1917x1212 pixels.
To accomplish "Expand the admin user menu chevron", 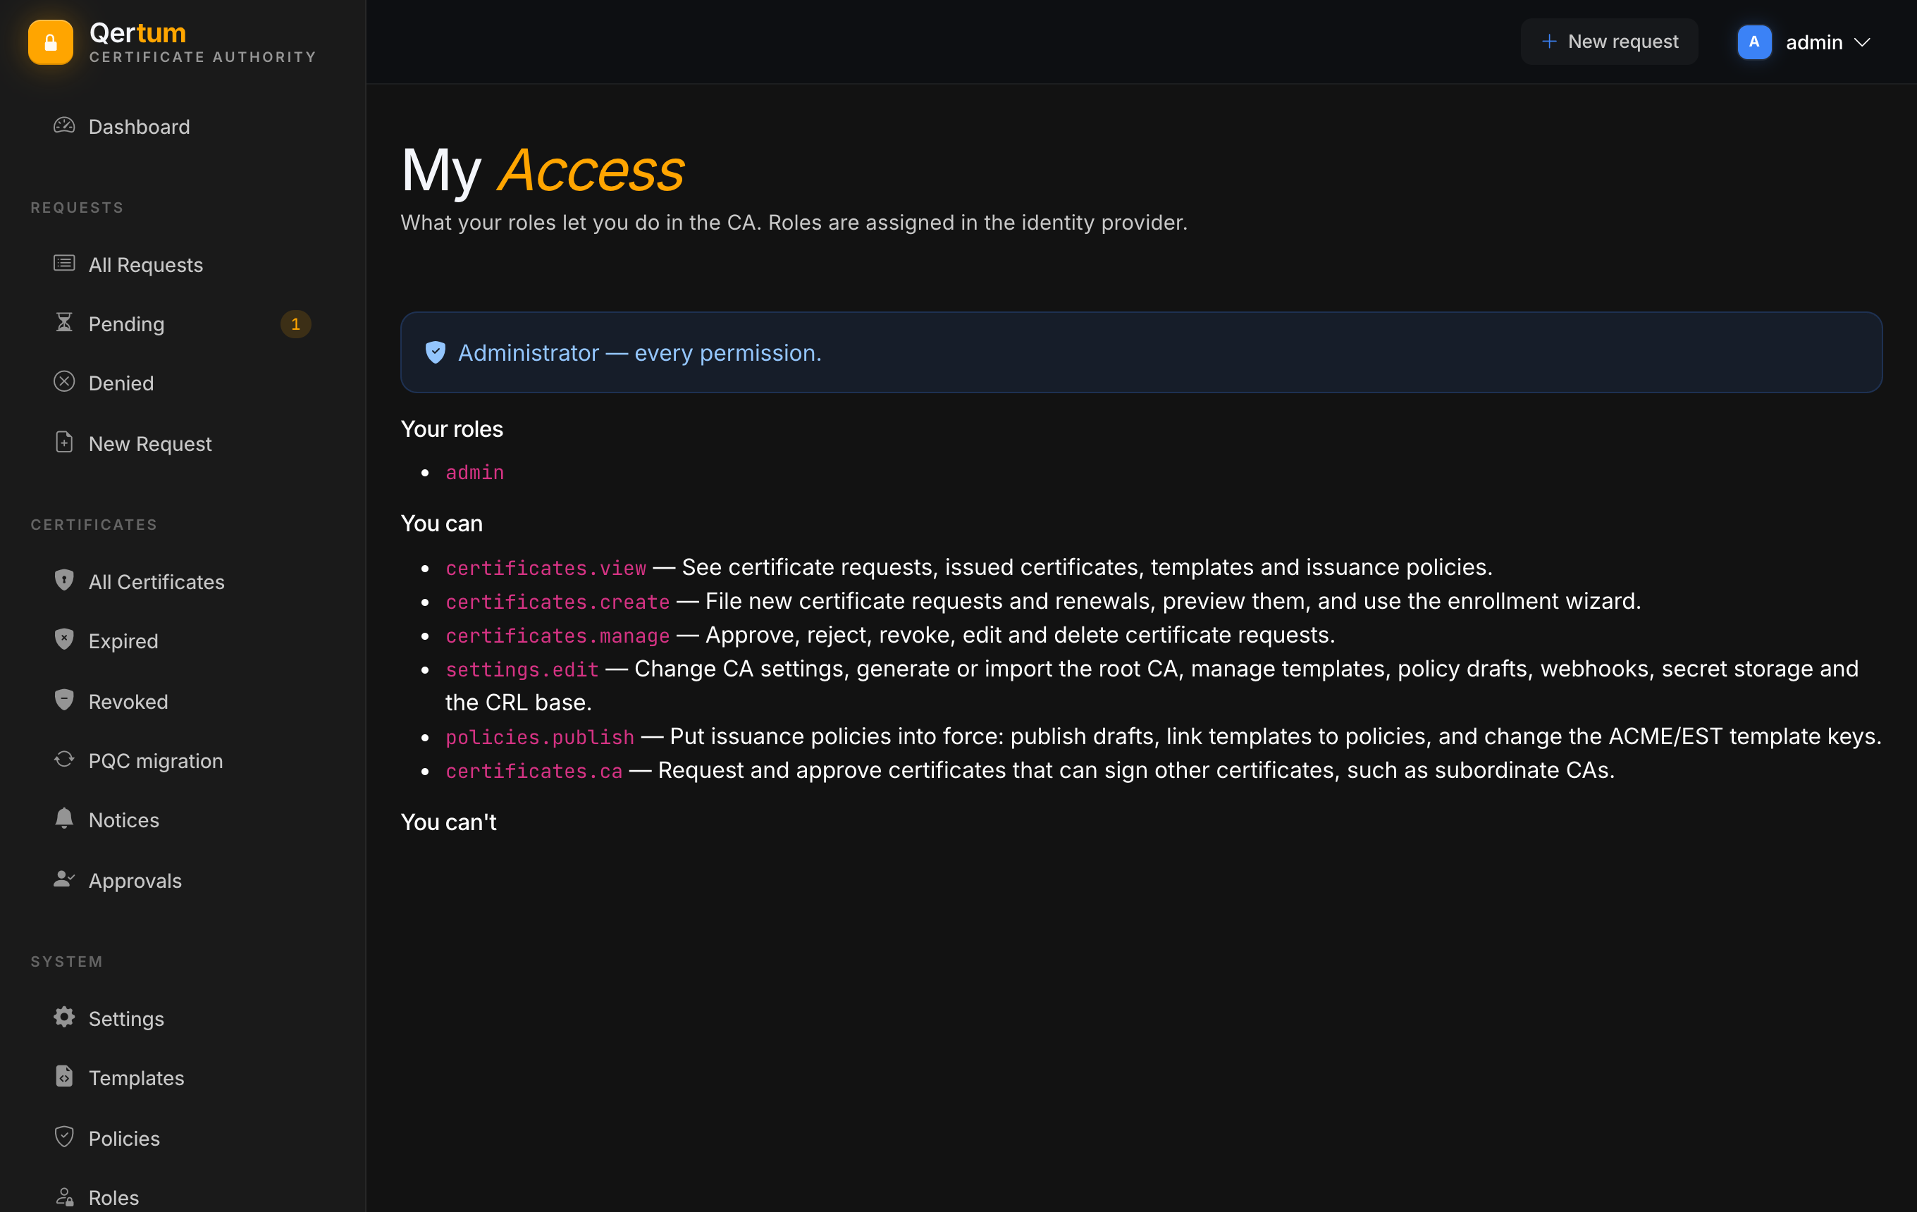I will point(1862,42).
